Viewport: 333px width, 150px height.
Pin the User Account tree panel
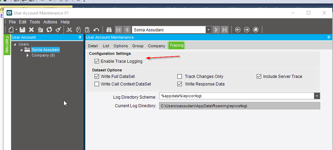coord(80,37)
